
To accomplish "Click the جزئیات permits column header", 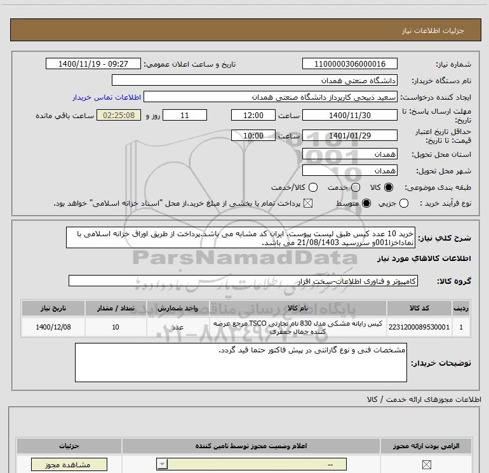I will (69, 446).
